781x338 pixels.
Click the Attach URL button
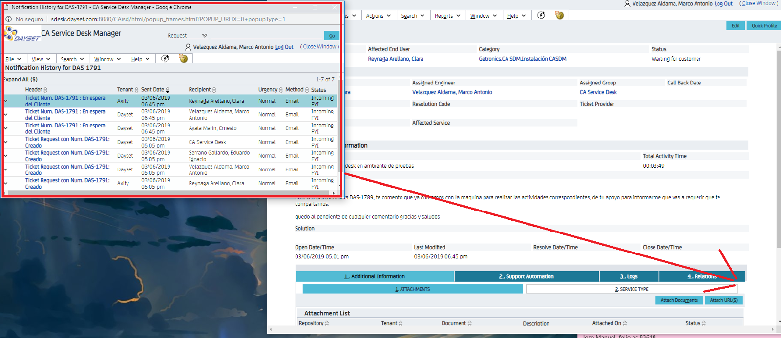pos(724,300)
